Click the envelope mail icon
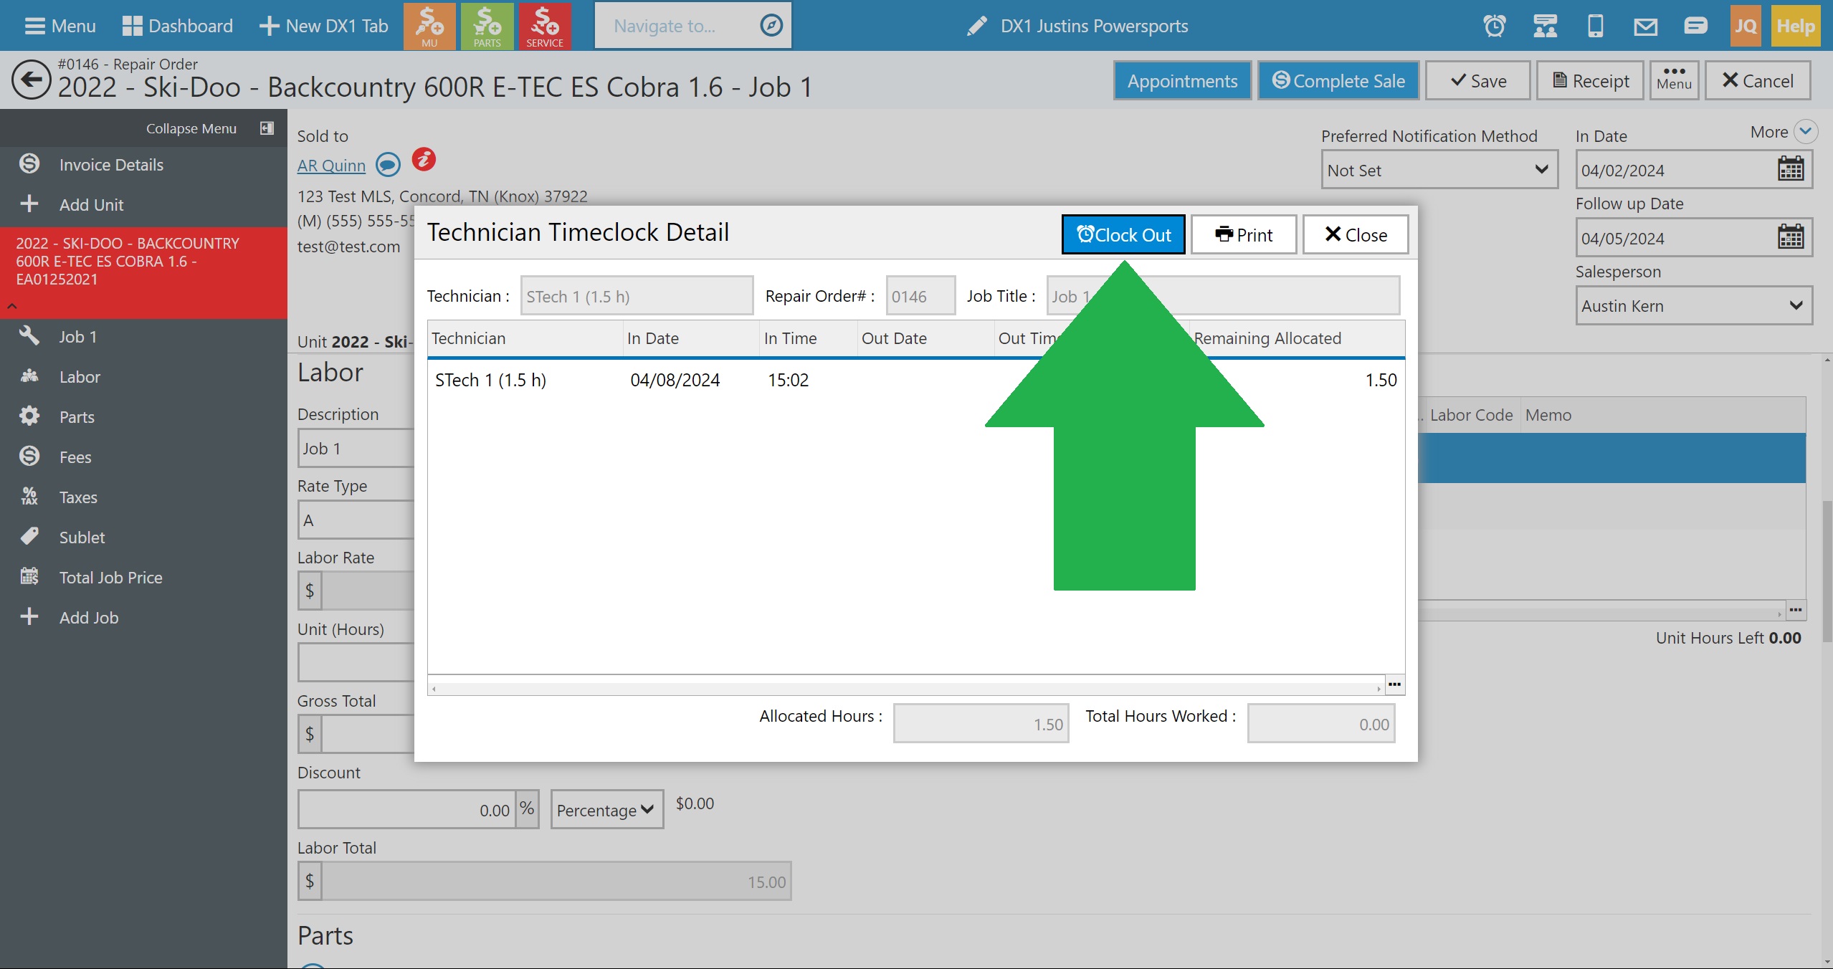Viewport: 1833px width, 969px height. point(1645,27)
